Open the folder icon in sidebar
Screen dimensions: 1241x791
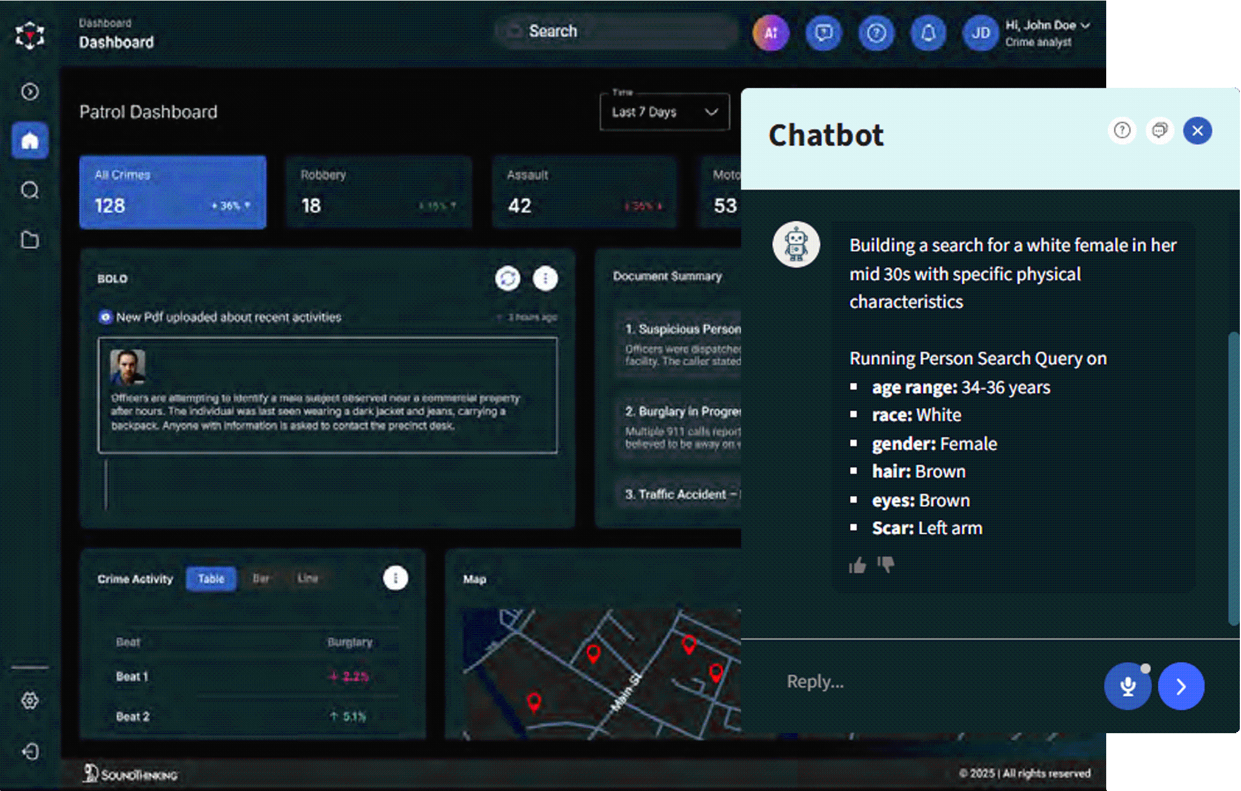pyautogui.click(x=30, y=240)
